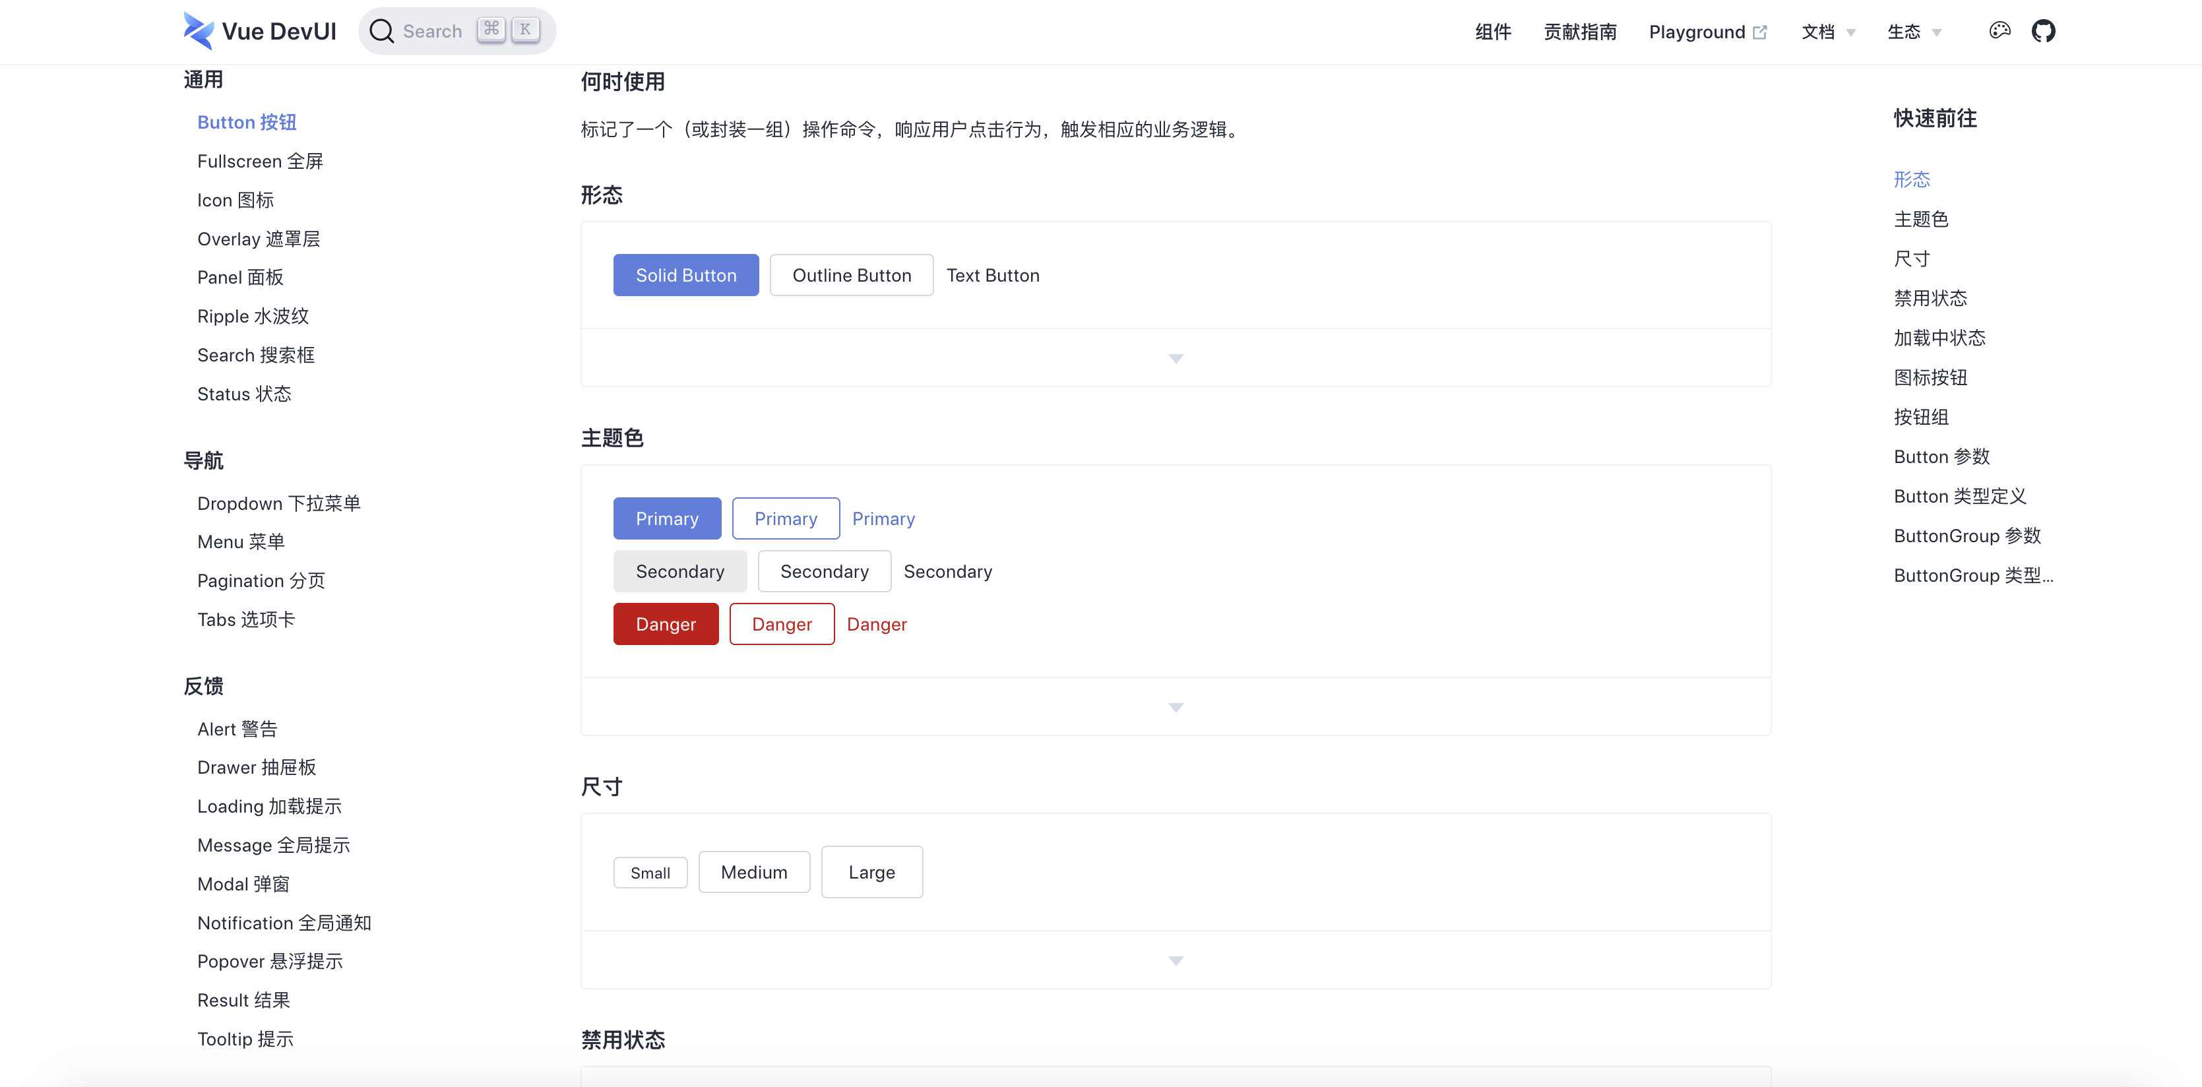Screen dimensions: 2202x1087
Task: Click the search magnifier icon
Action: (381, 31)
